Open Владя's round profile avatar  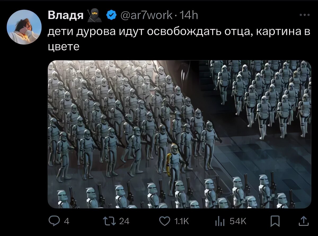(x=24, y=27)
